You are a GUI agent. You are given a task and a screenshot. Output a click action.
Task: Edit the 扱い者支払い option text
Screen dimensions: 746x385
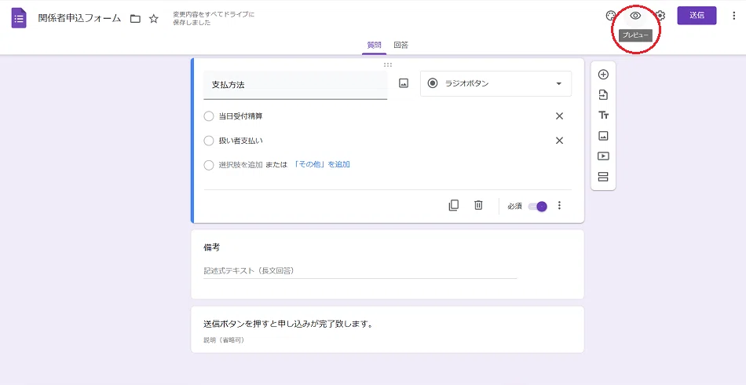(240, 141)
